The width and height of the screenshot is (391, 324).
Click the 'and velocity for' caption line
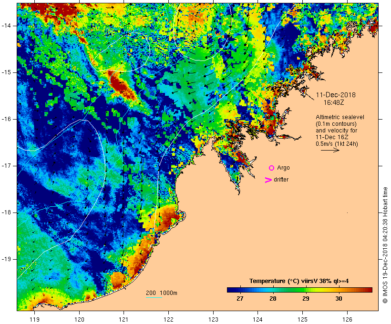[x=336, y=131]
